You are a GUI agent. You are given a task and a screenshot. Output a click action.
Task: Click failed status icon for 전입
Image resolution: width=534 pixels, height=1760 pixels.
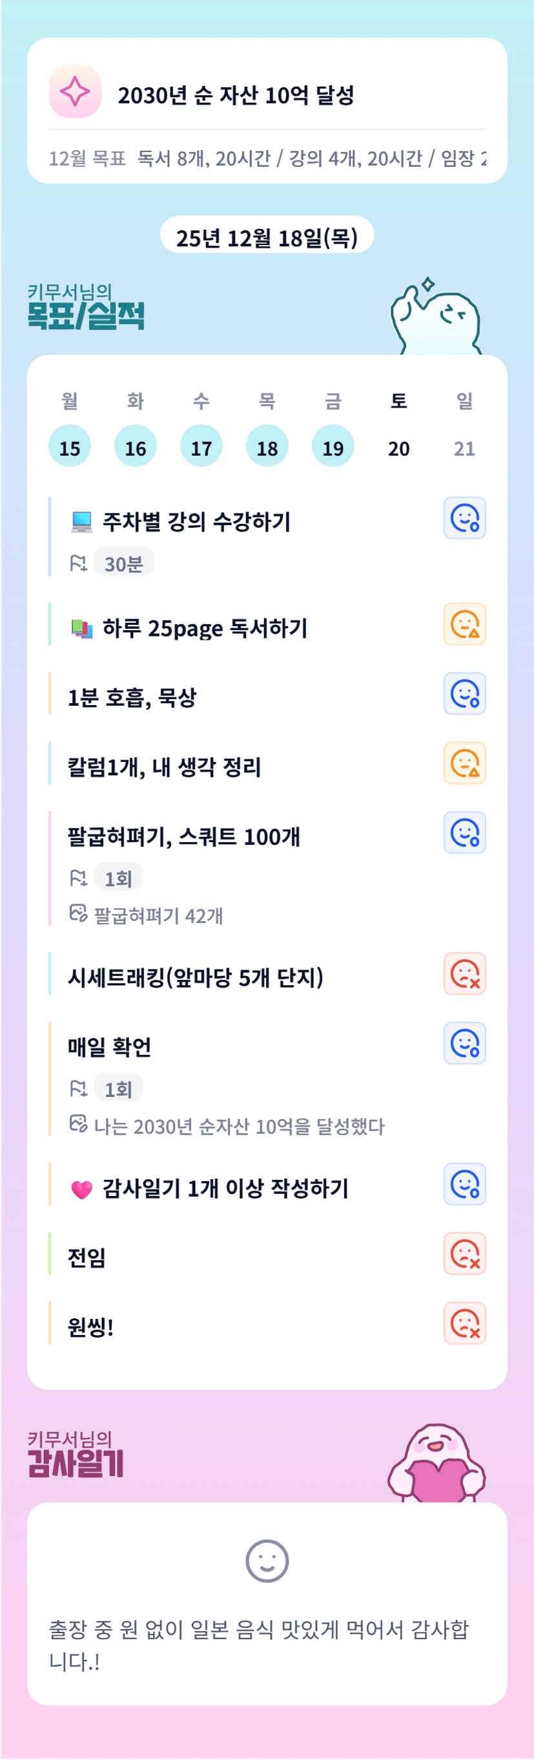[x=464, y=1254]
